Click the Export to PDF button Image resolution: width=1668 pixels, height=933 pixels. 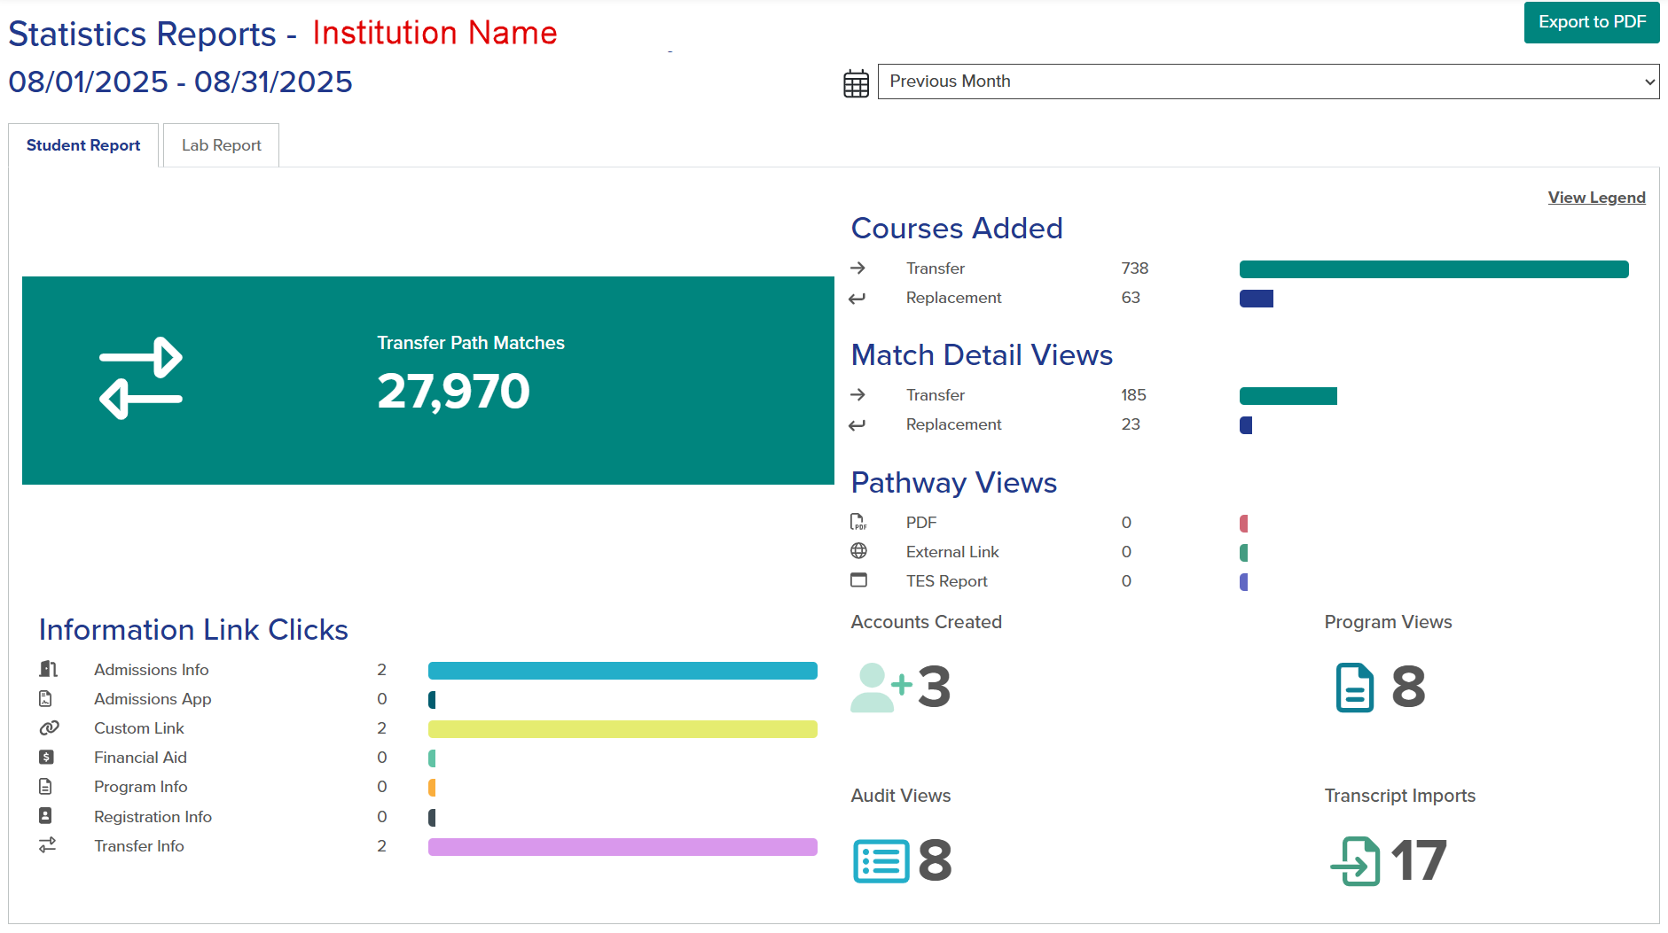pos(1591,22)
